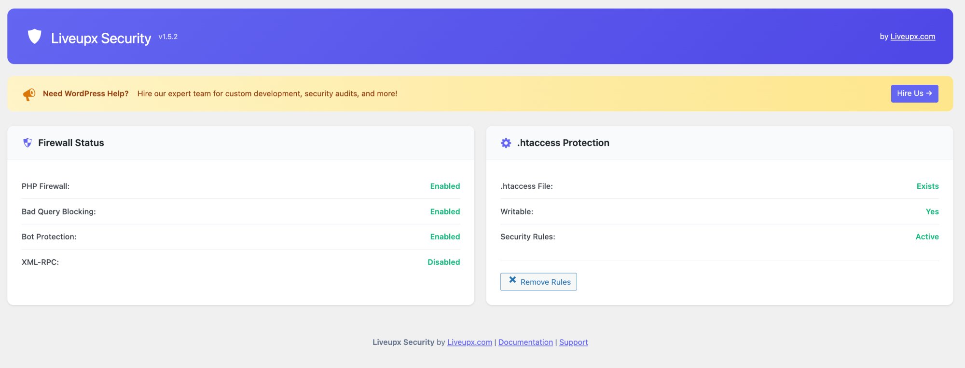Click the Hire Us button

(914, 93)
